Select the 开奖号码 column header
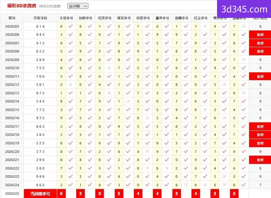 point(40,18)
